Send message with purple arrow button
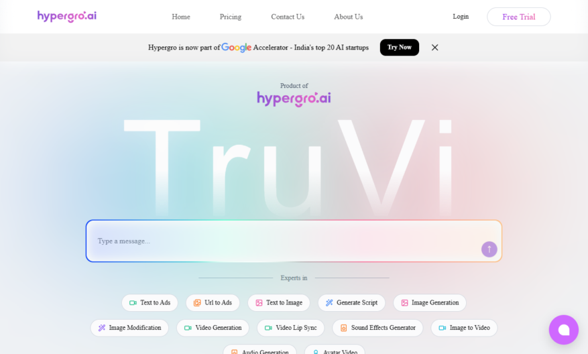588x354 pixels. click(489, 249)
